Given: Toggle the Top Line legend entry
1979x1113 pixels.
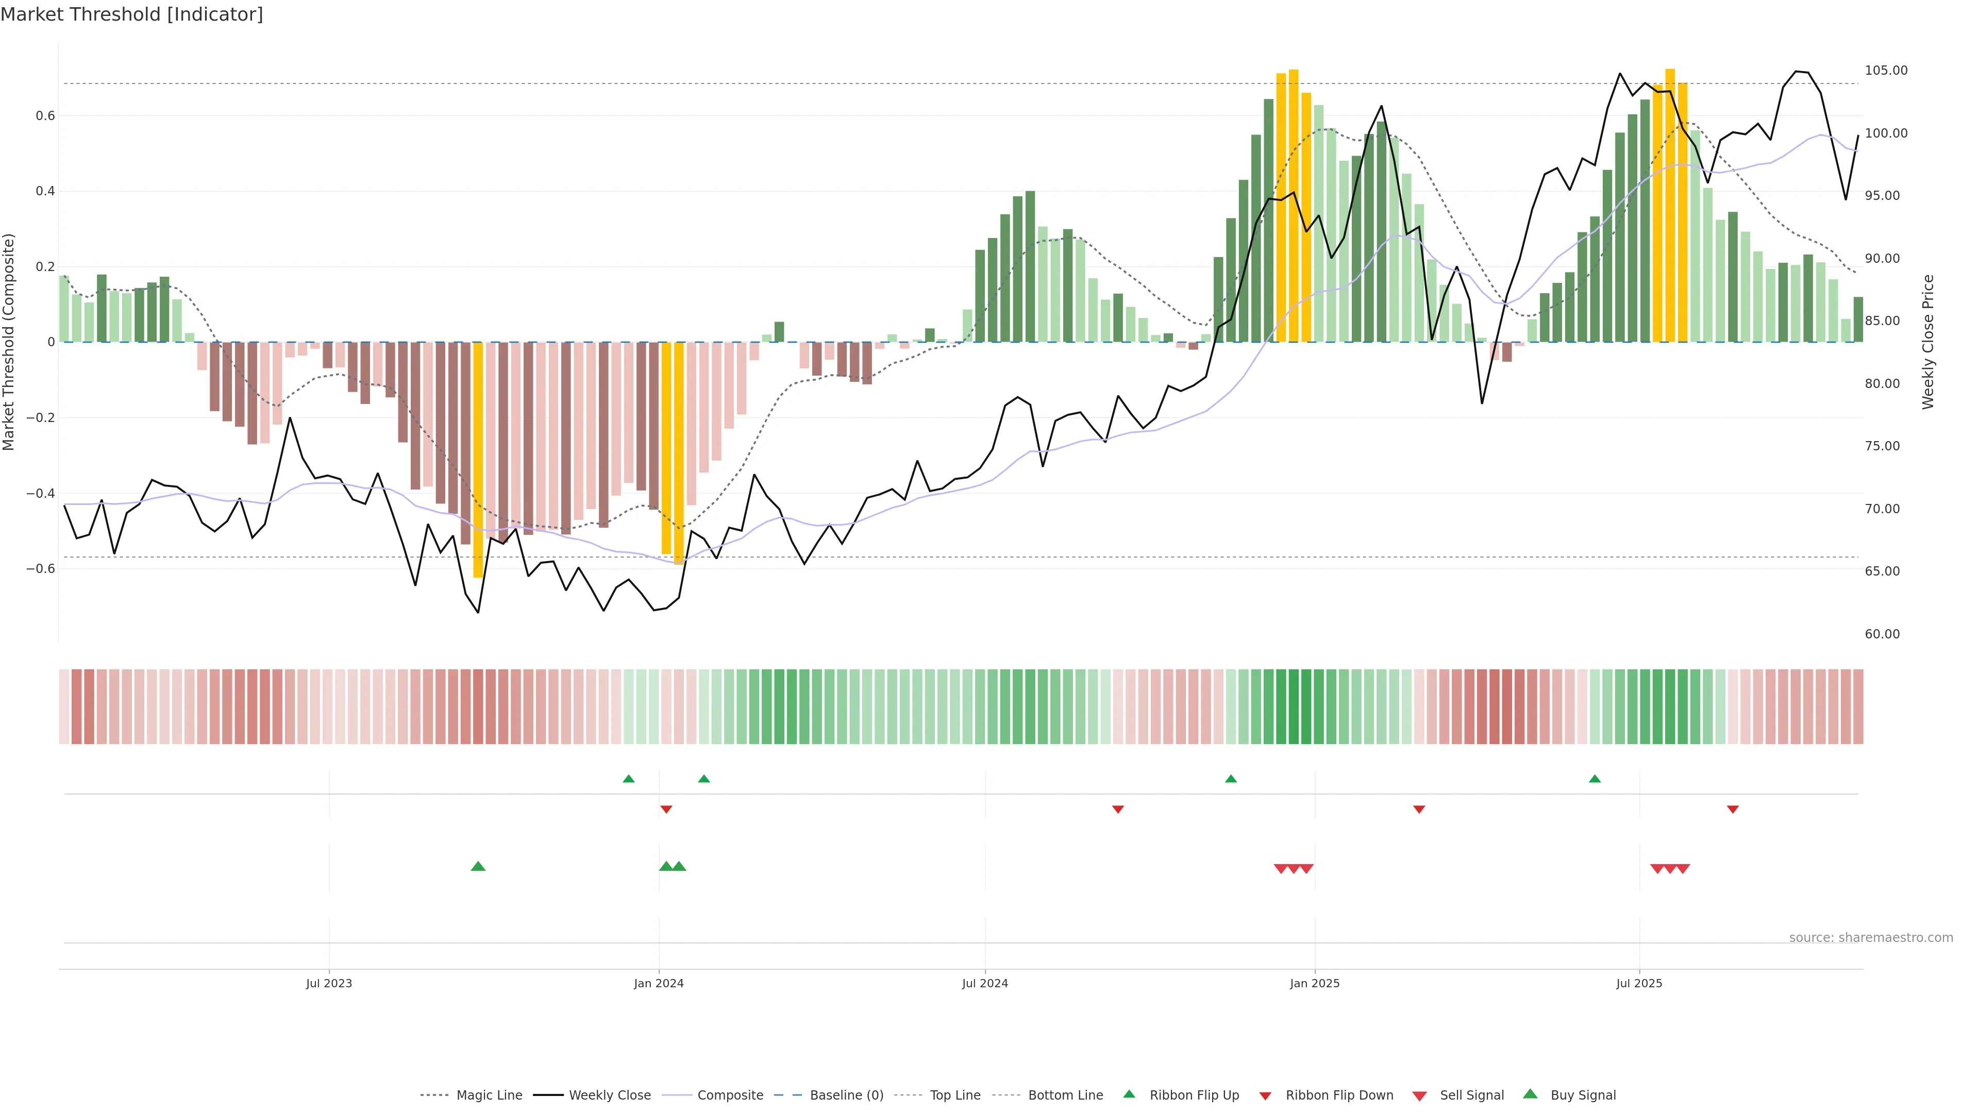Looking at the screenshot, I should point(955,1095).
